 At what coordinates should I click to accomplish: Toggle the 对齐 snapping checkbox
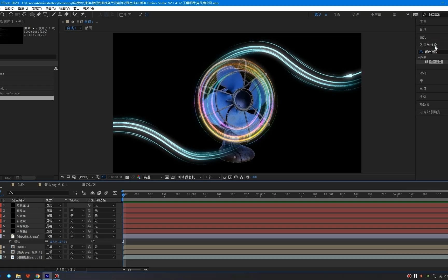[x=121, y=15]
